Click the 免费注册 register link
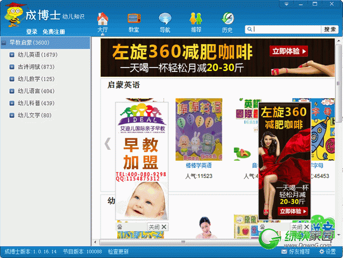343x258 pixels. 54,31
